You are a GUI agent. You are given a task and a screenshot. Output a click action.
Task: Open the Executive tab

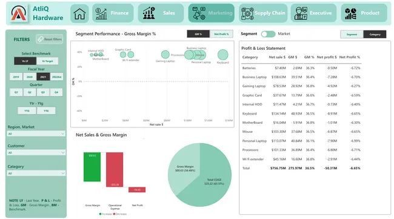(313, 13)
